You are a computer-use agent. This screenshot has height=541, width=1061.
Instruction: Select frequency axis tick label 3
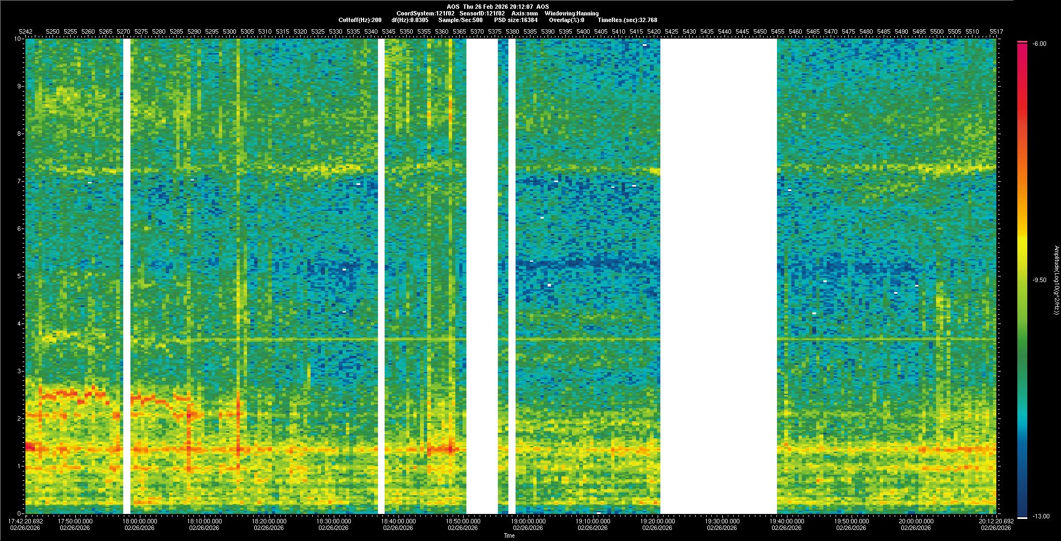19,371
